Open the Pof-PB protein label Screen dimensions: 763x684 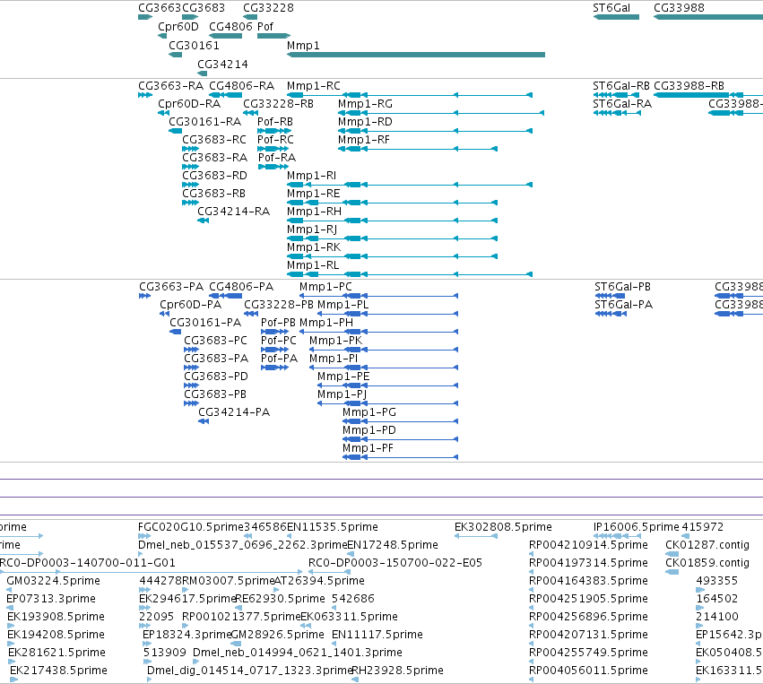pyautogui.click(x=278, y=323)
